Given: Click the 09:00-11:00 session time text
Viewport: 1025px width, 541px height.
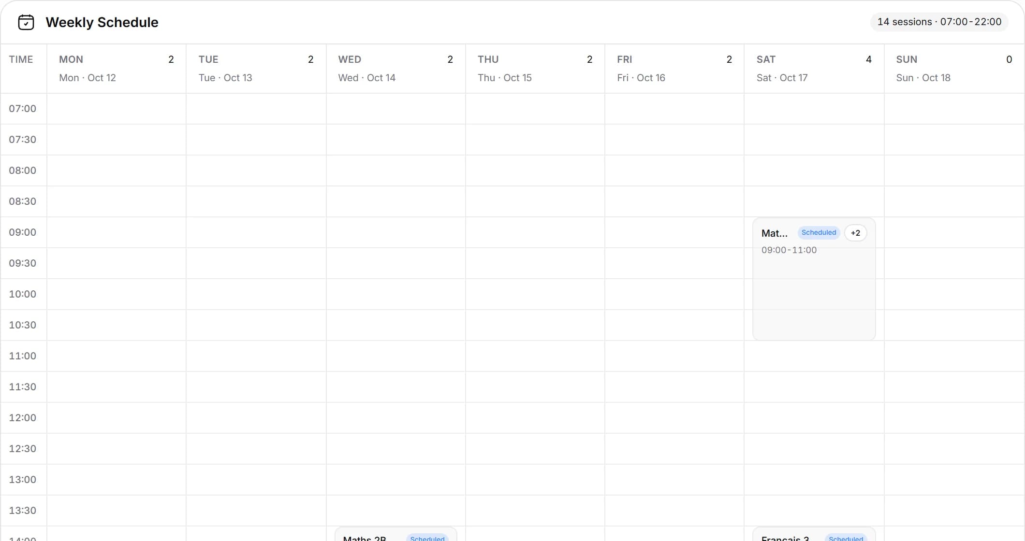Looking at the screenshot, I should [789, 250].
